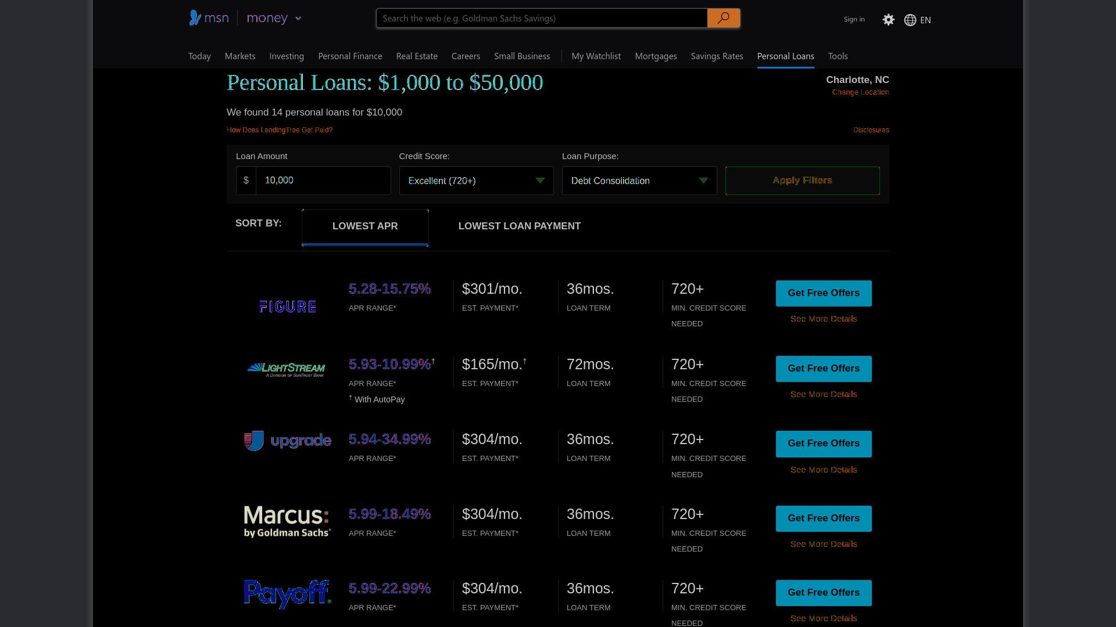Screen dimensions: 1116x627
Task: Open the Investing nav item
Action: pyautogui.click(x=287, y=56)
